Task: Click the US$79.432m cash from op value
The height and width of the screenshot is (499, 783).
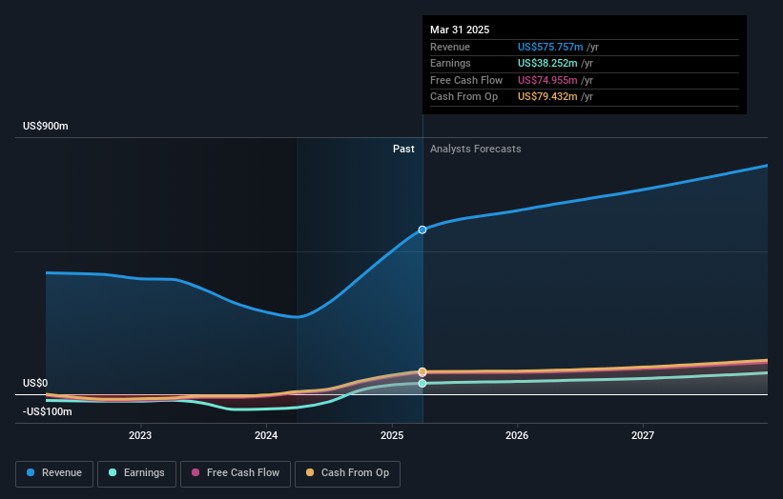Action: (547, 97)
